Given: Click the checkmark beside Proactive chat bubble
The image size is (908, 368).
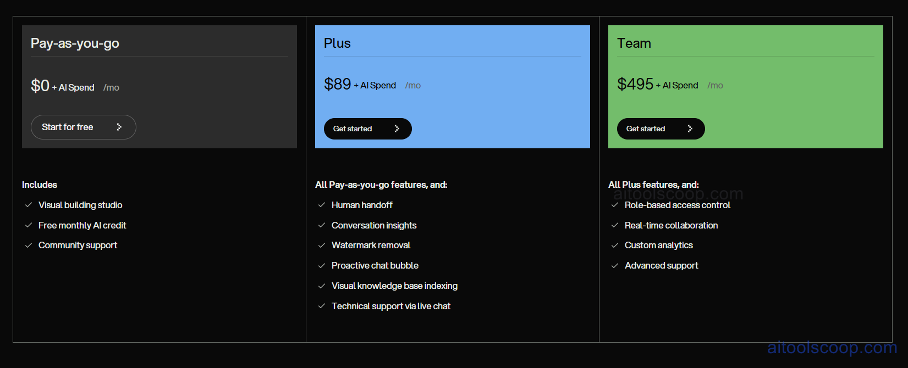Looking at the screenshot, I should click(322, 265).
